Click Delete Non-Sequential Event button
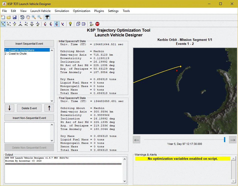Image resolution: width=238 pixels, height=186 pixels. tap(29, 148)
